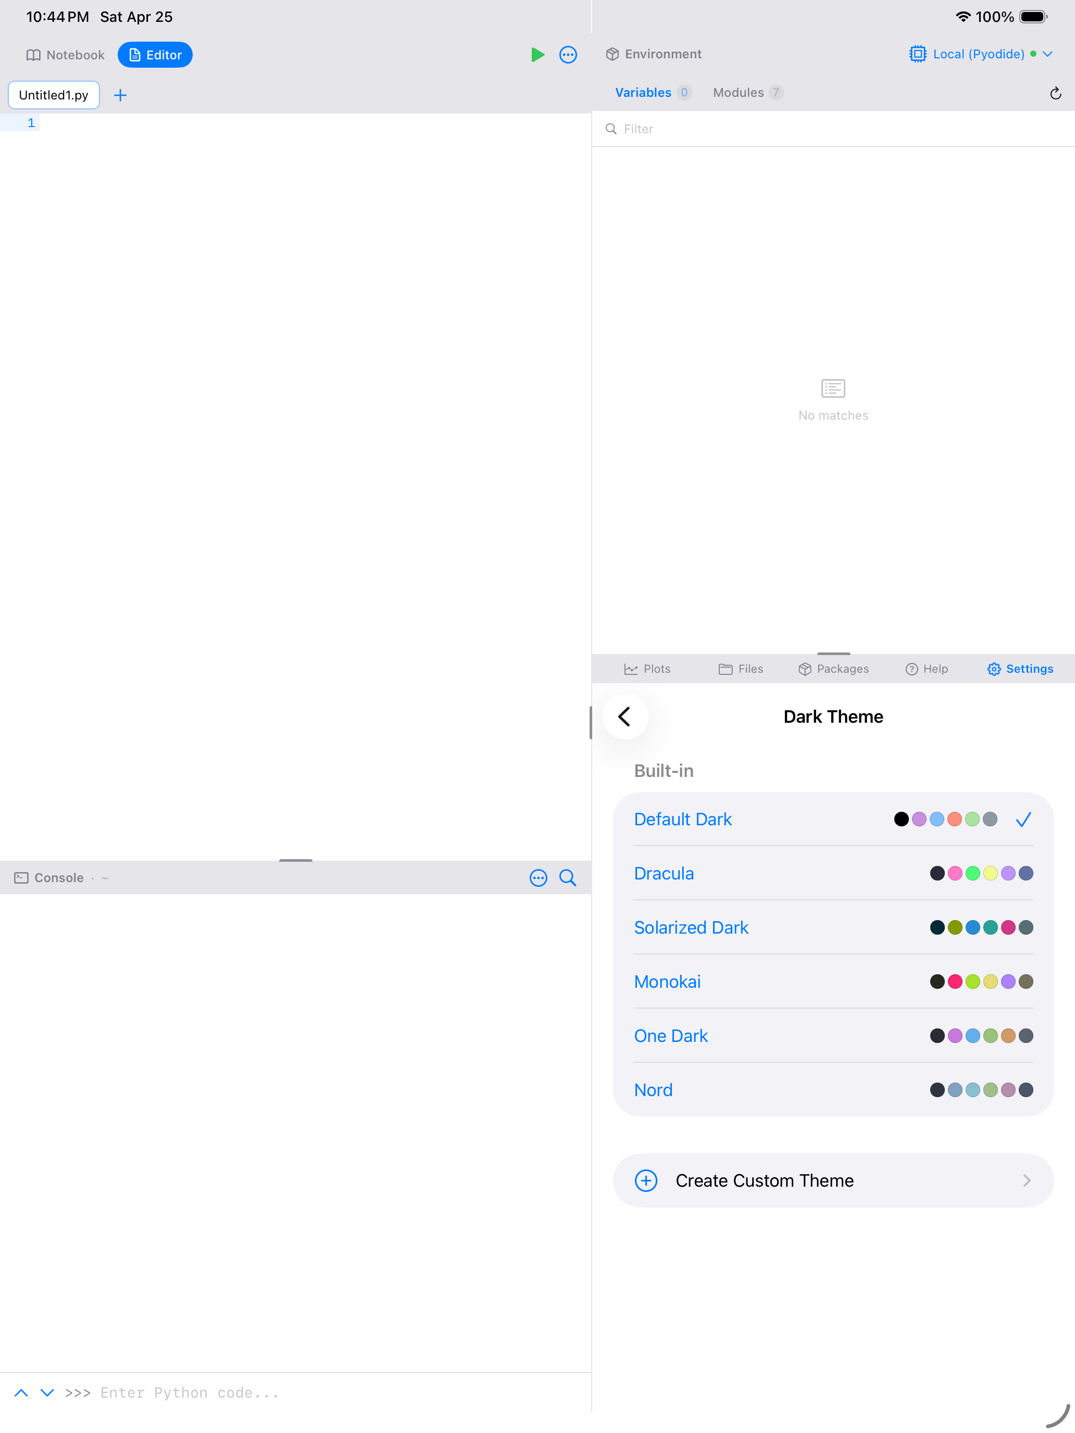Focus the variables Filter field
This screenshot has width=1075, height=1433.
click(833, 129)
